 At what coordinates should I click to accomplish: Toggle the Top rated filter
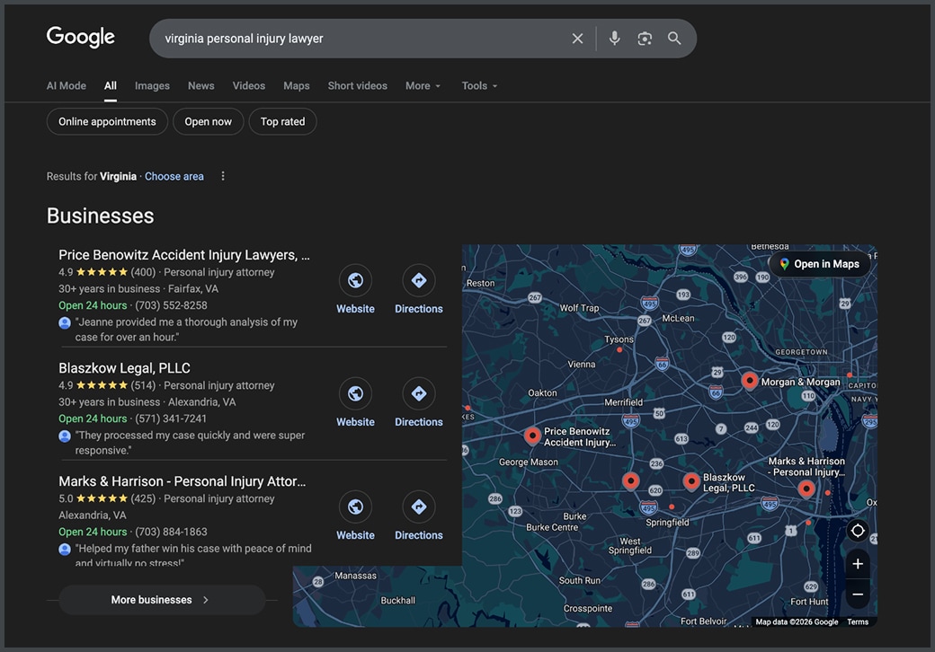click(x=282, y=122)
